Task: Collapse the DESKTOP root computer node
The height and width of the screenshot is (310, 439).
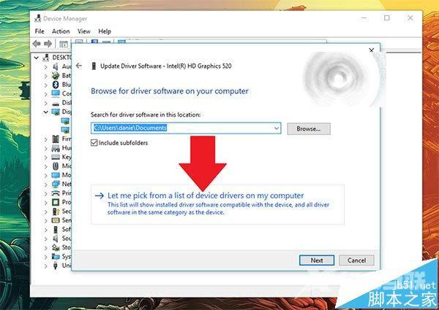Action: [37, 57]
